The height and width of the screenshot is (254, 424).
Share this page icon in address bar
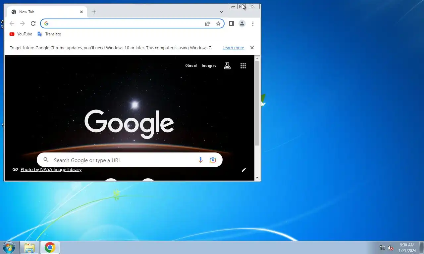(x=208, y=23)
